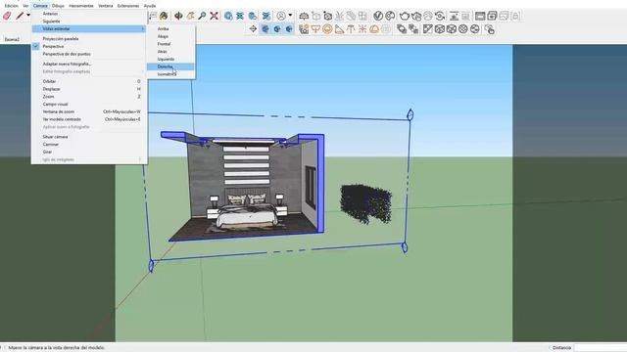627x352 pixels.
Task: Click the orange dome light icon
Action: [x=374, y=29]
